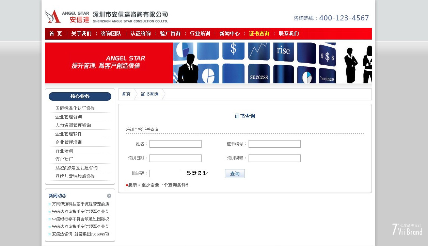Click 首页 in the breadcrumb
Viewport: 428px width, 246px height.
click(126, 94)
